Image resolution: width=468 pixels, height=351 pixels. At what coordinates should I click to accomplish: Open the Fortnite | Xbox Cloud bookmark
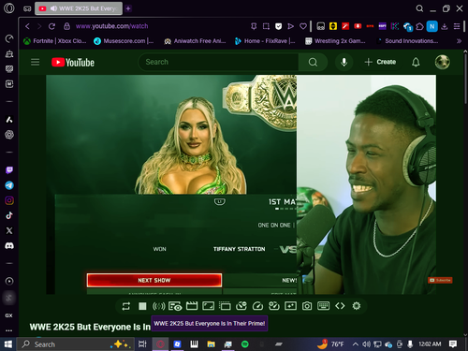pos(55,41)
